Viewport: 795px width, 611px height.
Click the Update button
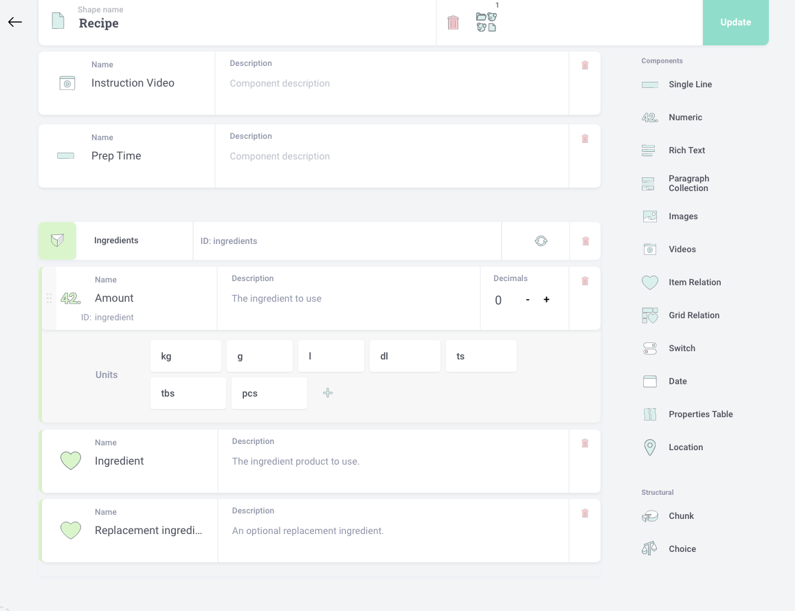[735, 22]
